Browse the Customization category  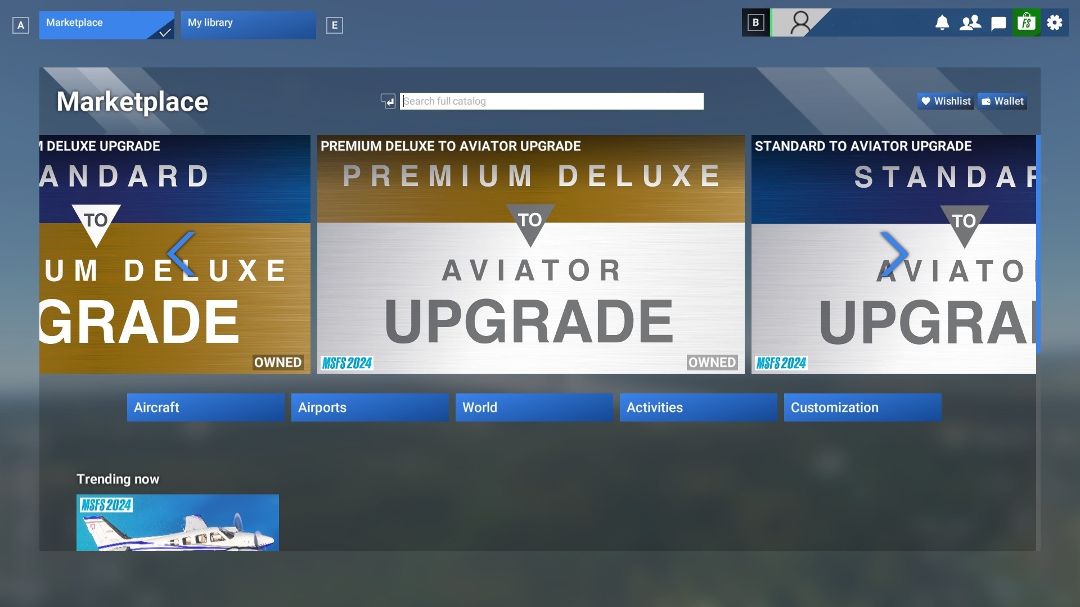[862, 407]
